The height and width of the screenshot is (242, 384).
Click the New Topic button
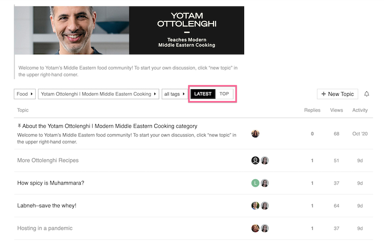(337, 94)
